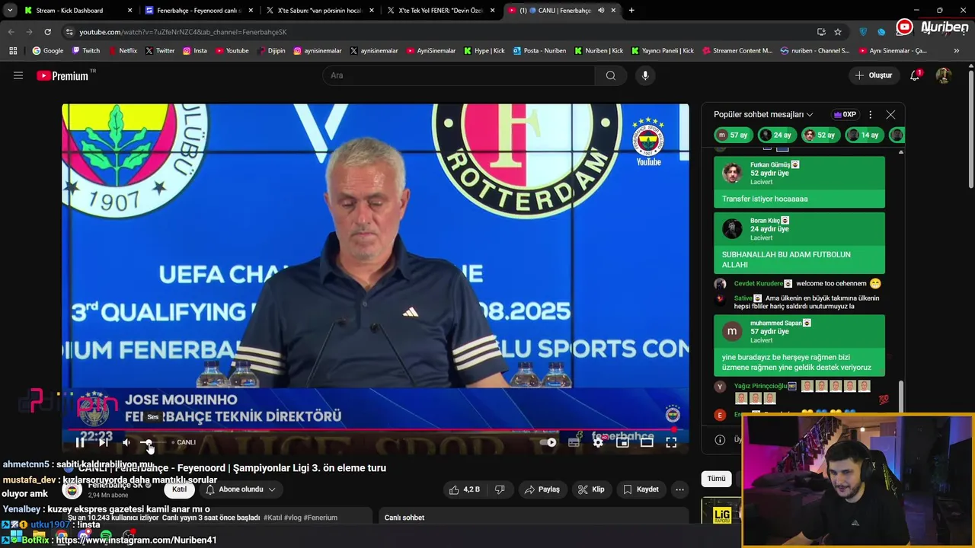Image resolution: width=975 pixels, height=548 pixels.
Task: Show more bookmarks with the chevron
Action: [x=957, y=51]
